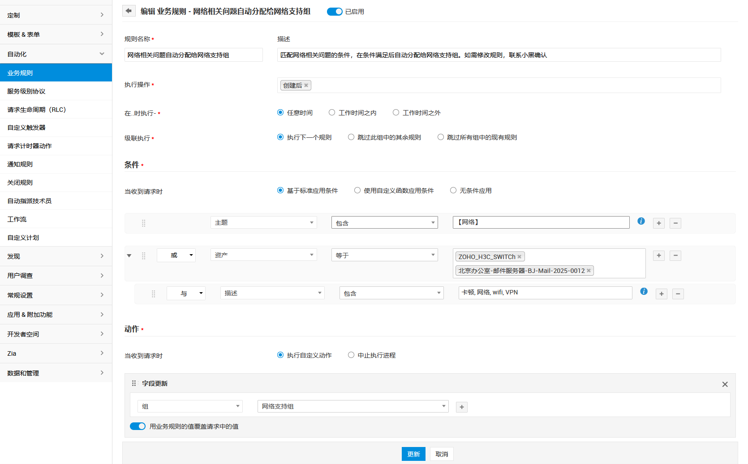Viewport: 748px width, 464px height.
Task: Disable the 已启用 rule toggle
Action: tap(335, 11)
